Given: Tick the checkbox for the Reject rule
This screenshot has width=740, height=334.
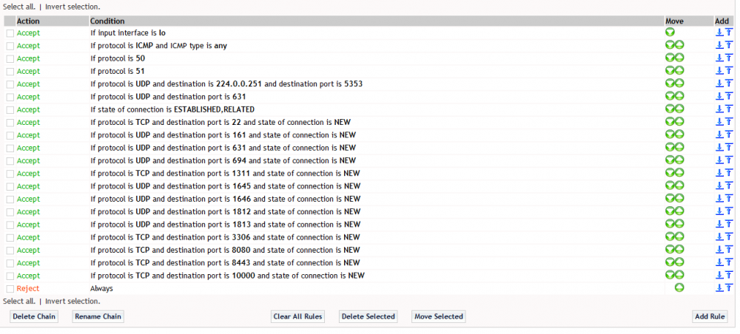Looking at the screenshot, I should click(x=10, y=288).
